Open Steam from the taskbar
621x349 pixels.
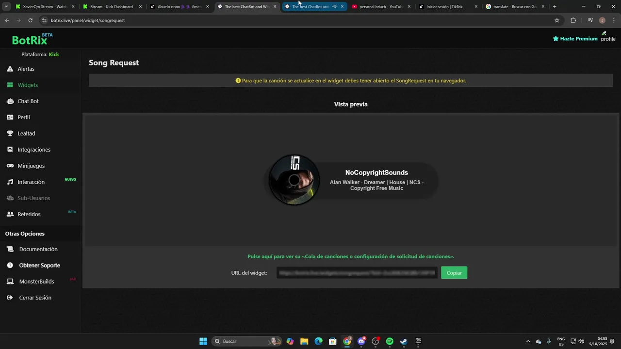click(x=404, y=341)
